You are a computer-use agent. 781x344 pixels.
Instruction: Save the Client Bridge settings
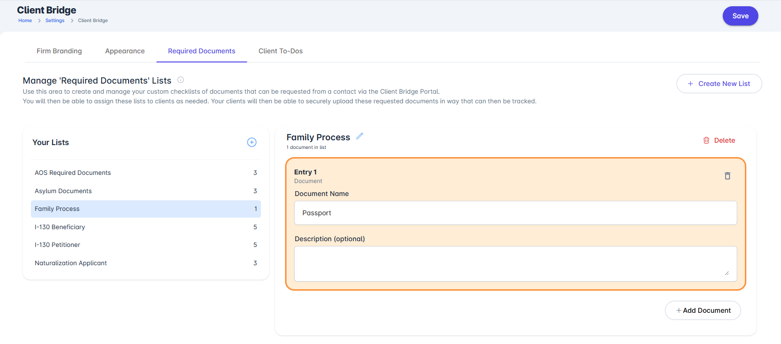(x=740, y=16)
